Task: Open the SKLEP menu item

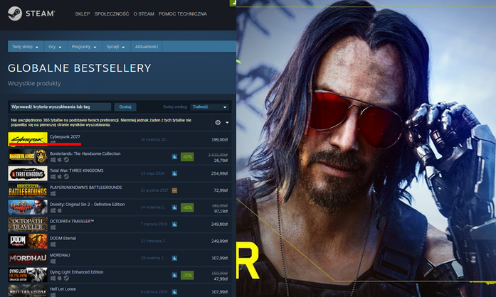Action: click(x=83, y=14)
